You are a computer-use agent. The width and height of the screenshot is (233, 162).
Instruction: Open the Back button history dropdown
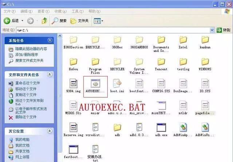coord(23,21)
